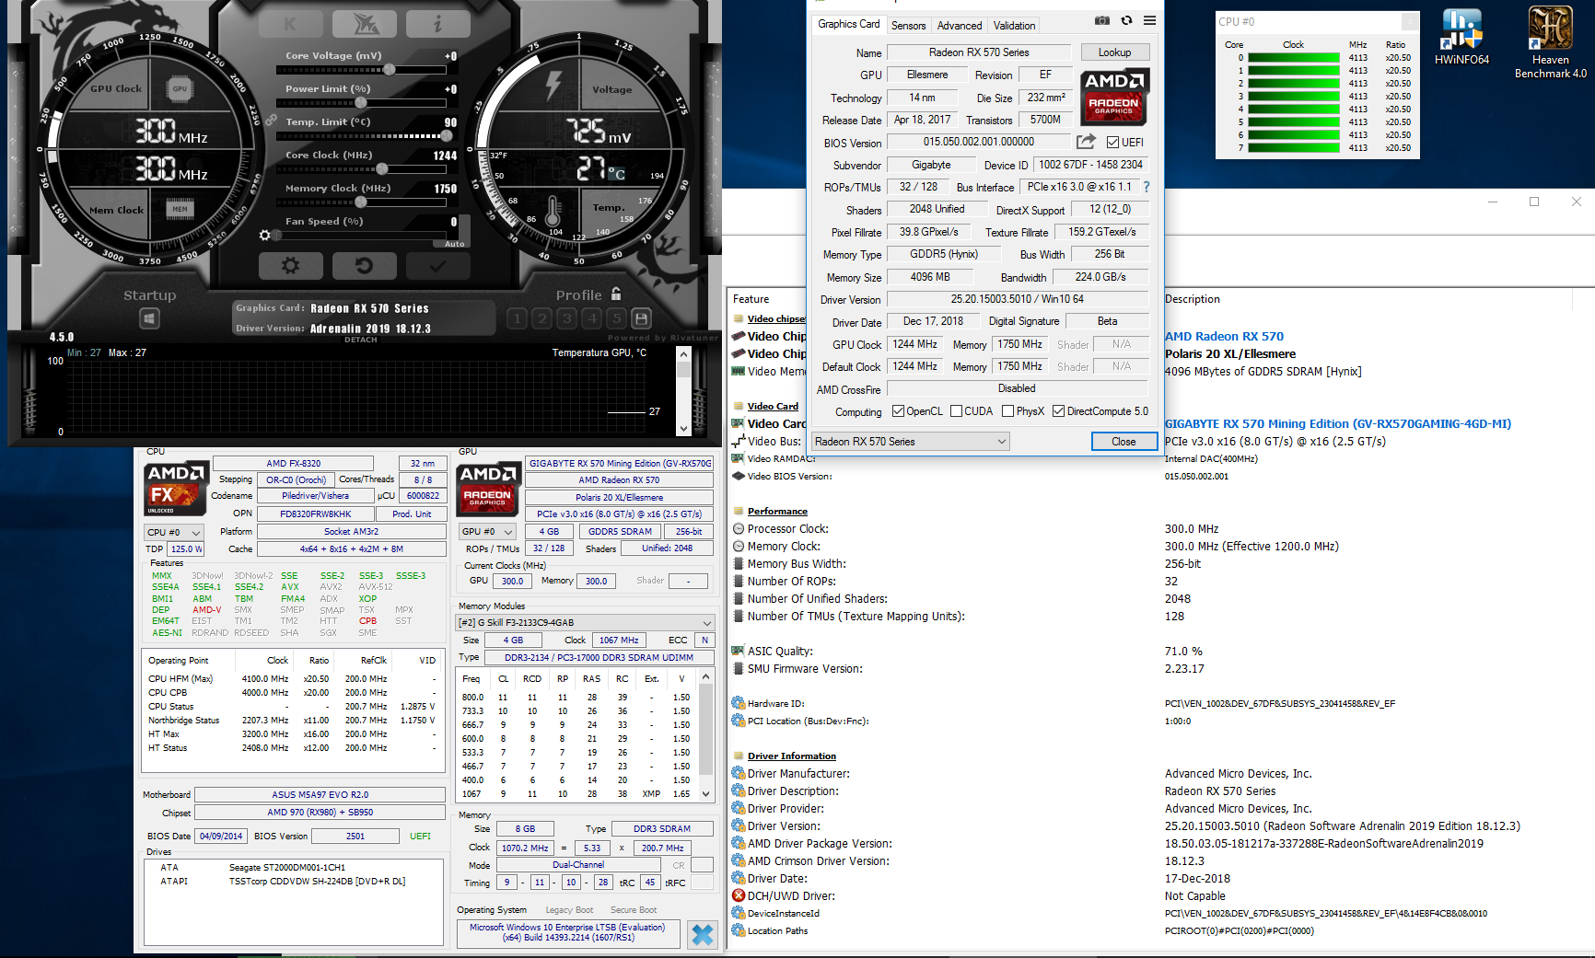The image size is (1595, 958).
Task: Expand the G Skill memory module dropdown
Action: point(586,623)
